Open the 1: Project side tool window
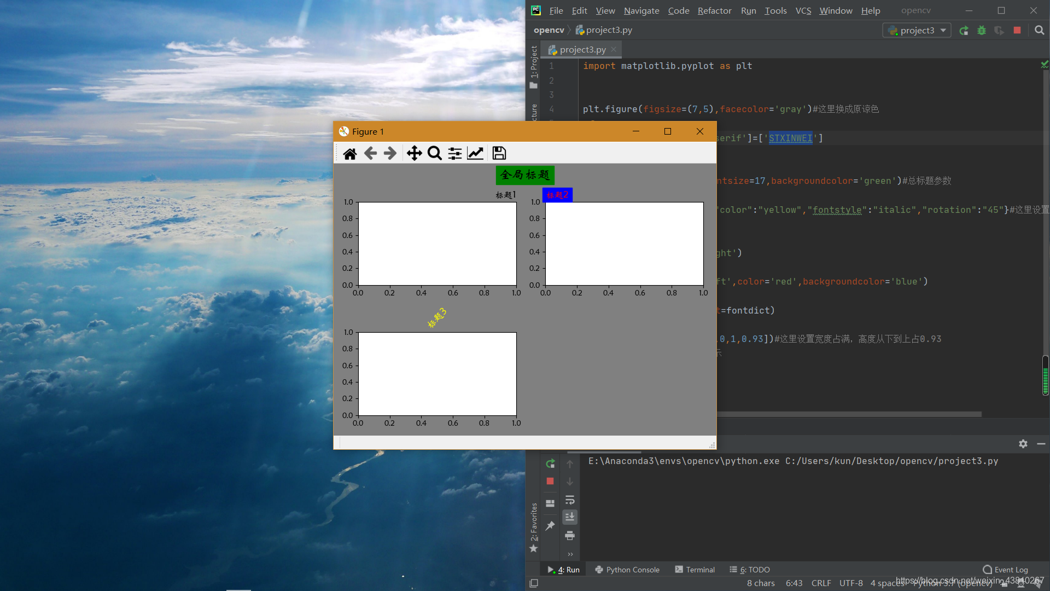1050x591 pixels. (x=534, y=67)
